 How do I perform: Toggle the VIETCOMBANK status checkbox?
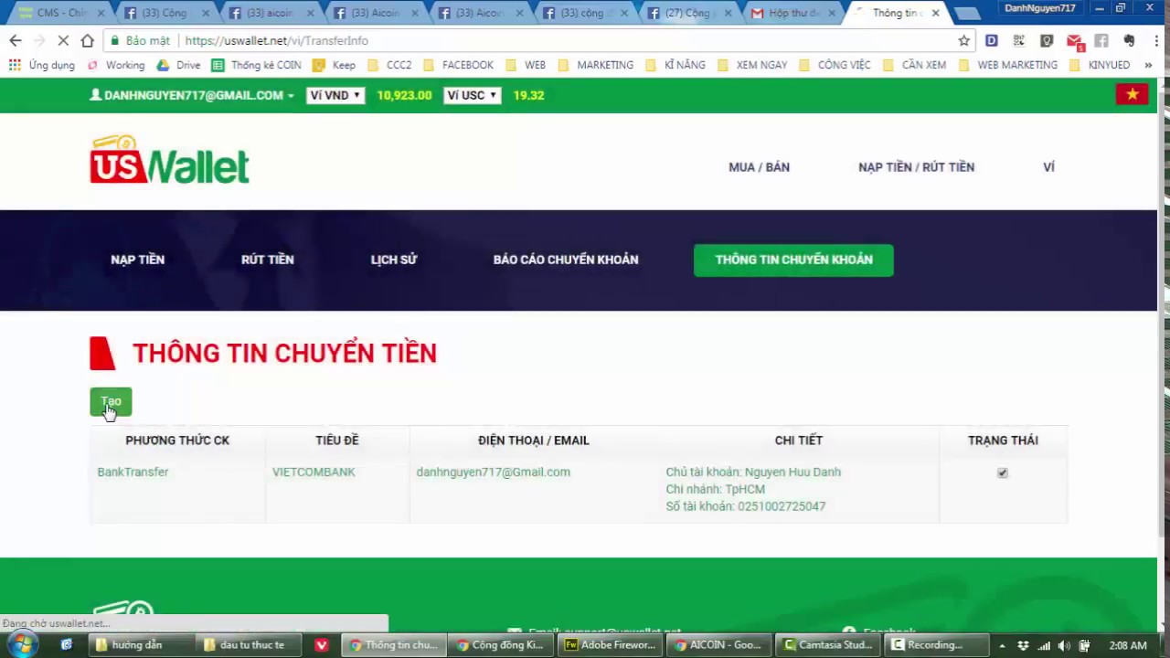coord(1003,472)
